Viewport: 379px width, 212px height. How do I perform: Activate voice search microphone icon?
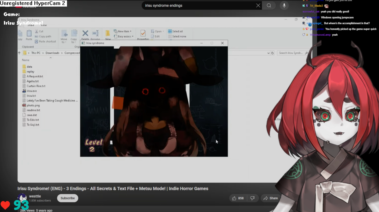pyautogui.click(x=284, y=5)
